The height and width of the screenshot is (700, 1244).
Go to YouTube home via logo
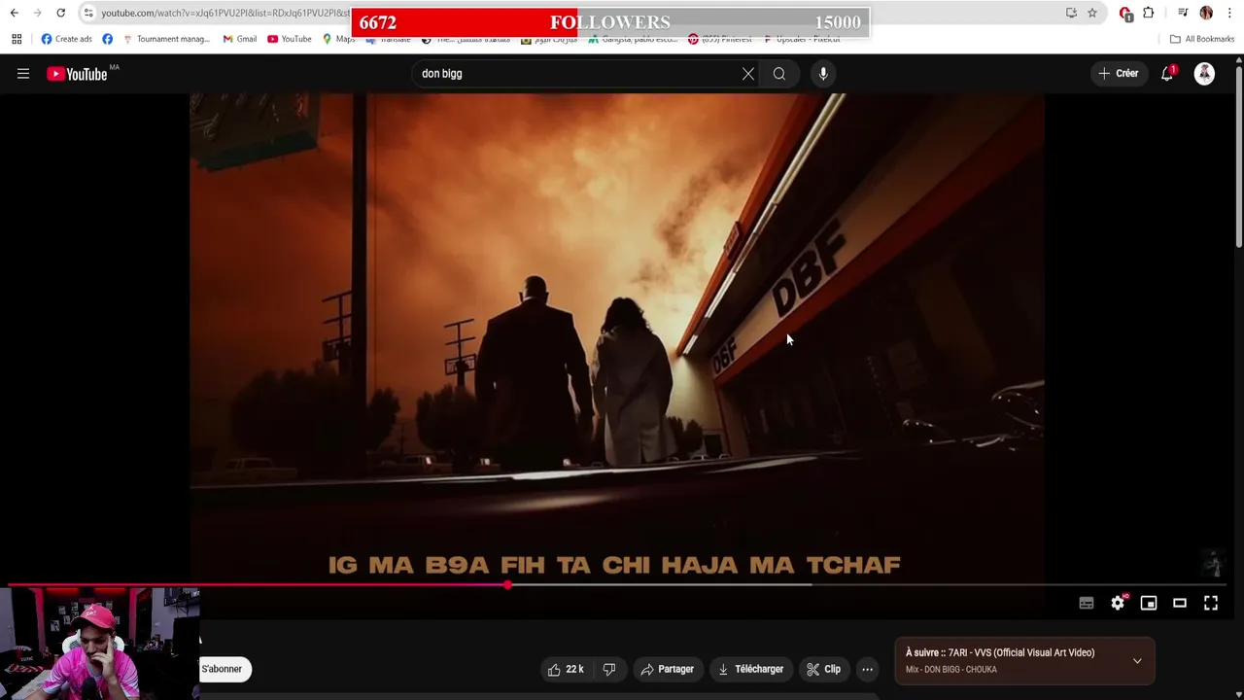pyautogui.click(x=77, y=74)
